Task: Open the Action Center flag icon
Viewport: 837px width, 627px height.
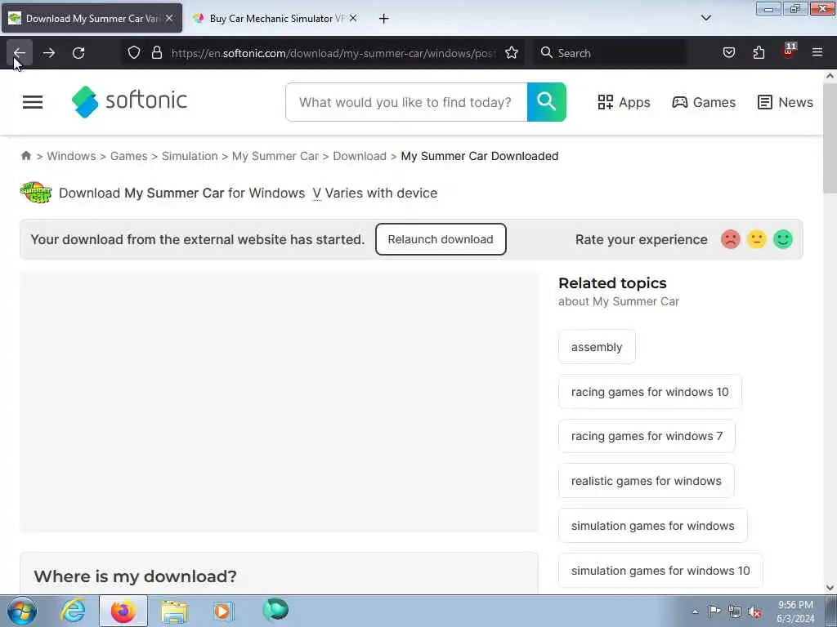Action: tap(714, 611)
